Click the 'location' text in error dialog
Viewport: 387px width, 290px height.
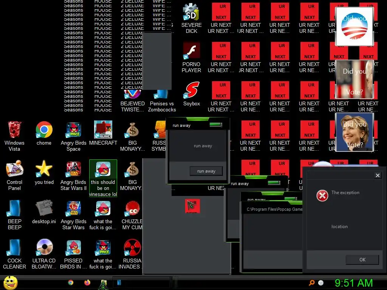click(339, 227)
